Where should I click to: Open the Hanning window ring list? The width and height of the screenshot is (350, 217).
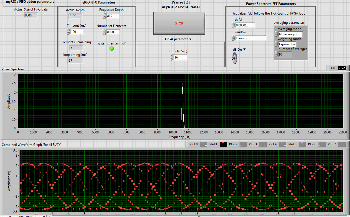(251, 38)
